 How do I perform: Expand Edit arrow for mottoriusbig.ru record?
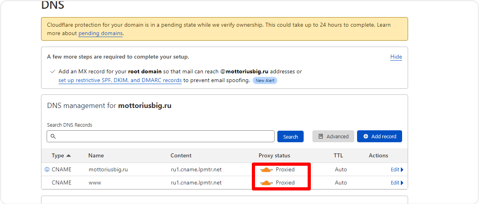tap(402, 170)
